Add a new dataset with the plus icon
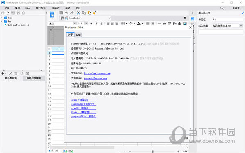 [3, 74]
